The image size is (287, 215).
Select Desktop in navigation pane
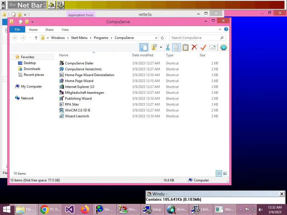[x=30, y=63]
